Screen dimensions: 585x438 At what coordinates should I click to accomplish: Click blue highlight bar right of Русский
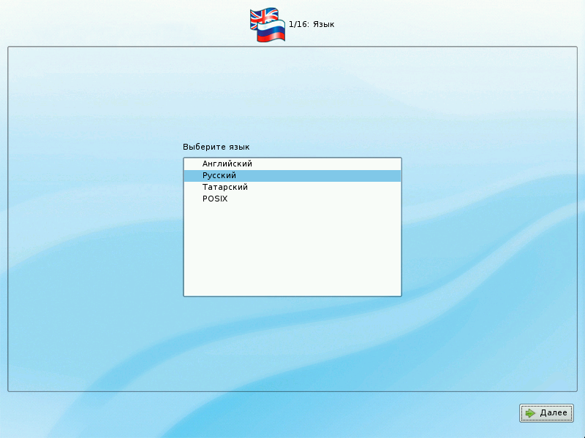329,176
